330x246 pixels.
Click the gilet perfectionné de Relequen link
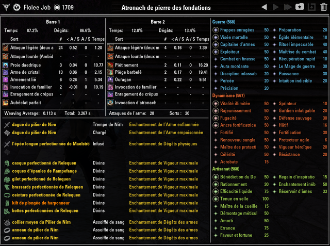(x=41, y=179)
